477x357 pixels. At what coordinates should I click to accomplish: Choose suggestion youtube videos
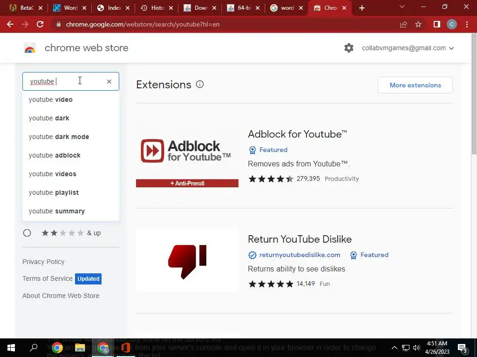coord(71,174)
